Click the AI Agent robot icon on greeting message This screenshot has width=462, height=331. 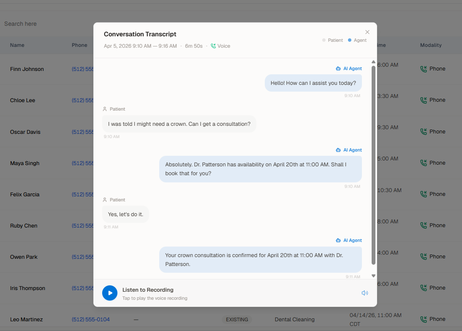337,68
